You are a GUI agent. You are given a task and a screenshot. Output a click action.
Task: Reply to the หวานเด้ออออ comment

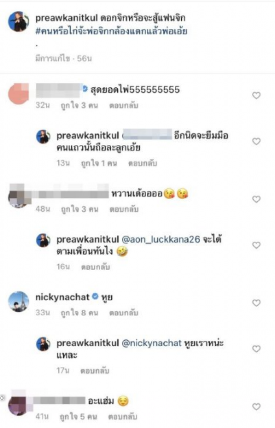[124, 209]
